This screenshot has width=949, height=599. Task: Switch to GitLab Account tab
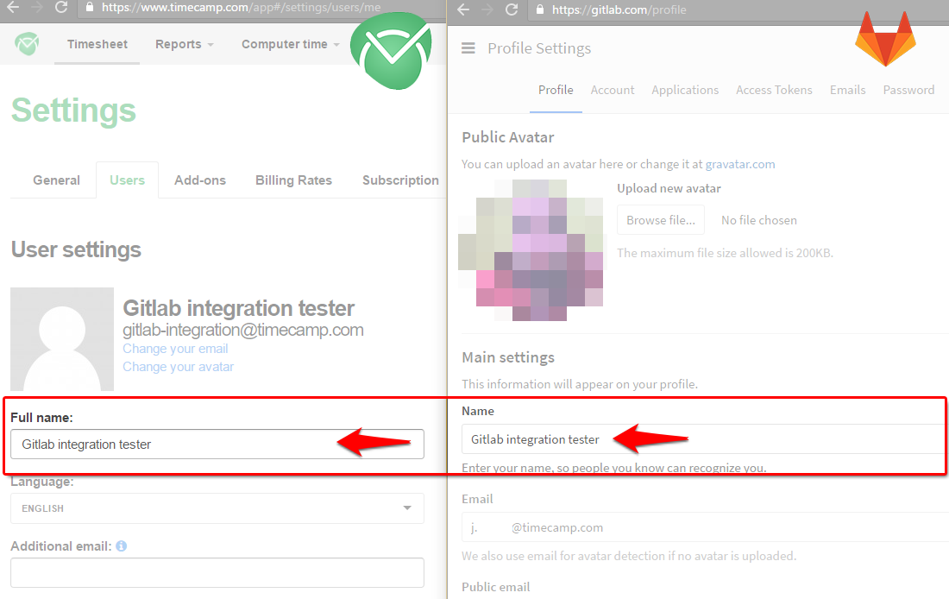pos(613,90)
